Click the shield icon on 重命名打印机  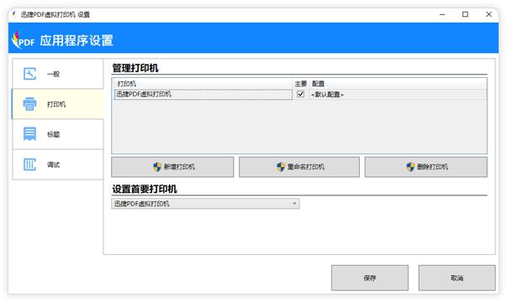(281, 167)
